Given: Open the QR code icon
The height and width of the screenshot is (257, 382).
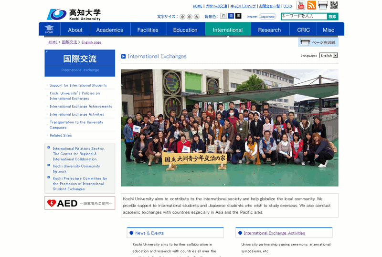Looking at the screenshot, I should tap(334, 5).
